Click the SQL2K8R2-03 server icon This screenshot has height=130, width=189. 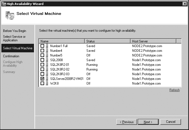coord(47,74)
